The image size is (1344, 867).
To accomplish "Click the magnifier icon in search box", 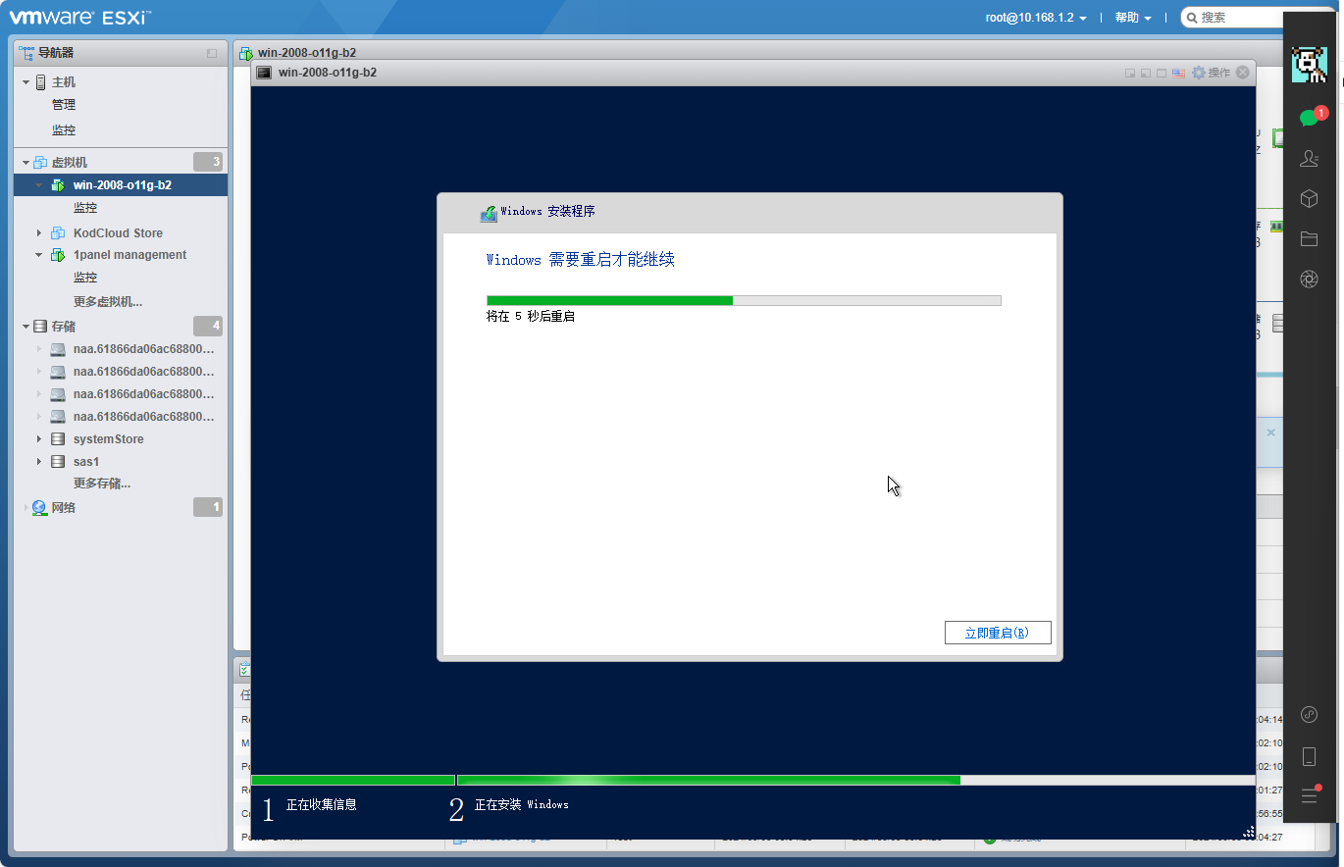I will pyautogui.click(x=1191, y=18).
